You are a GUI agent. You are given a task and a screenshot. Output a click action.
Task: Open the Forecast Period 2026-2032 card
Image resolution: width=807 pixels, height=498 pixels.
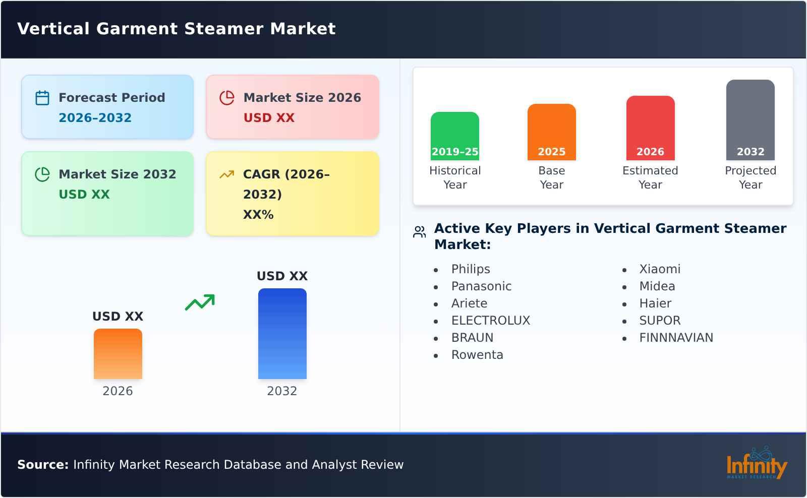[x=107, y=107]
